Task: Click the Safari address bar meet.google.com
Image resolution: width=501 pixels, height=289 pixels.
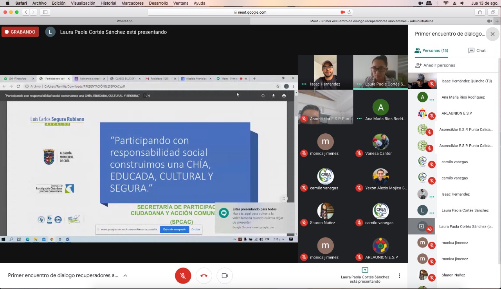Action: (x=250, y=12)
